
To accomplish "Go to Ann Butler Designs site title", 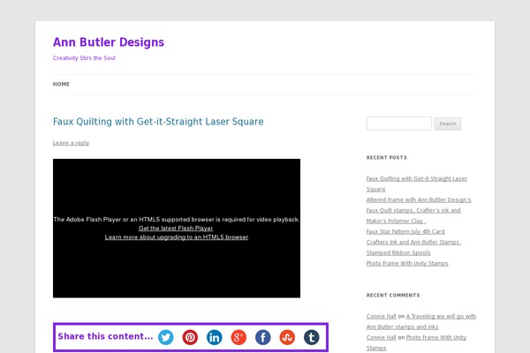I will click(x=109, y=42).
